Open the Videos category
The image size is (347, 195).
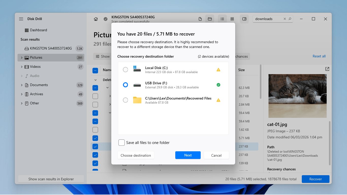(x=51, y=67)
